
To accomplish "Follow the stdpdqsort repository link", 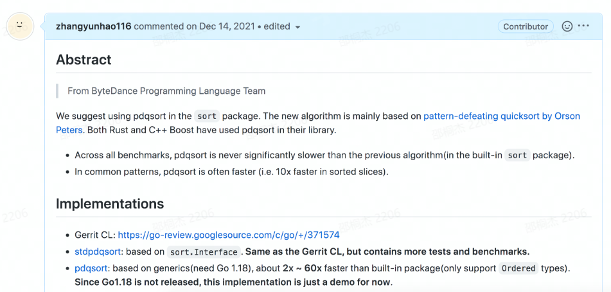I will click(98, 252).
